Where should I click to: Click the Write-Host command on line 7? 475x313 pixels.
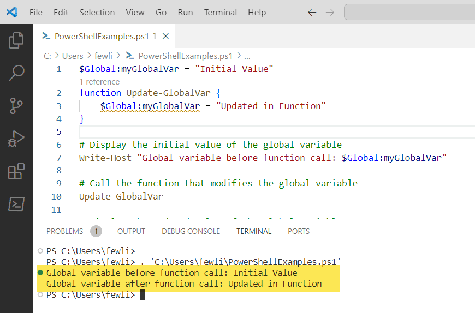point(105,158)
